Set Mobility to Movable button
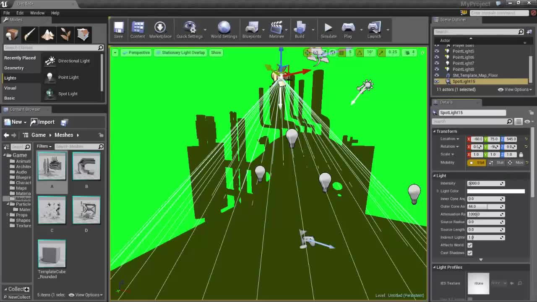The width and height of the screenshot is (537, 302). pos(516,162)
